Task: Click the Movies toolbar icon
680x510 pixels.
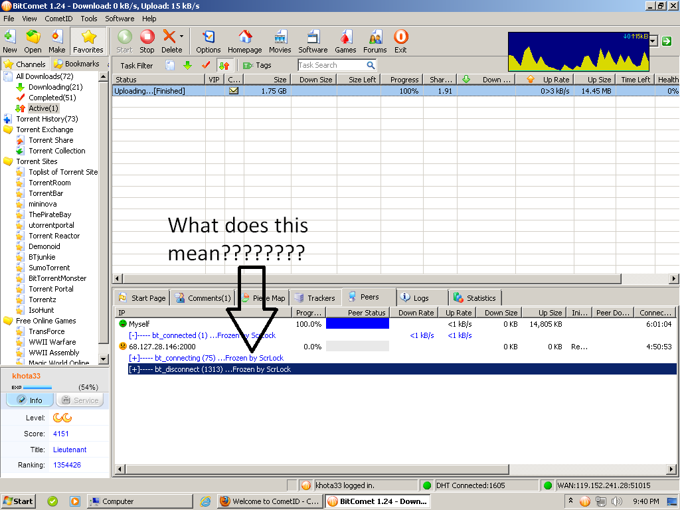Action: click(x=280, y=41)
